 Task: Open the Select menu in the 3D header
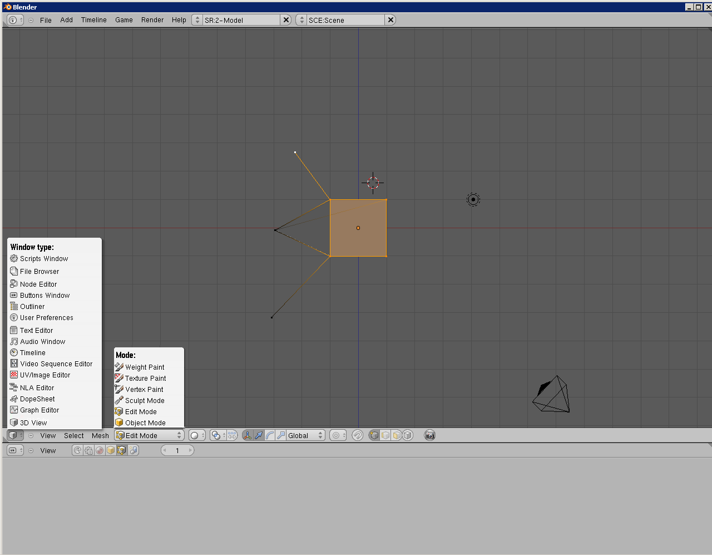(x=74, y=436)
